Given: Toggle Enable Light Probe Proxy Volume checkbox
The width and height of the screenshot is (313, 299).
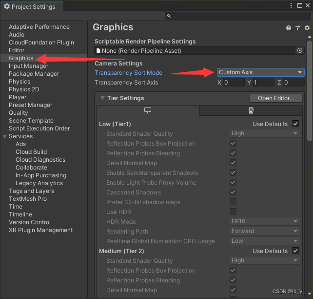Looking at the screenshot, I should click(x=233, y=182).
